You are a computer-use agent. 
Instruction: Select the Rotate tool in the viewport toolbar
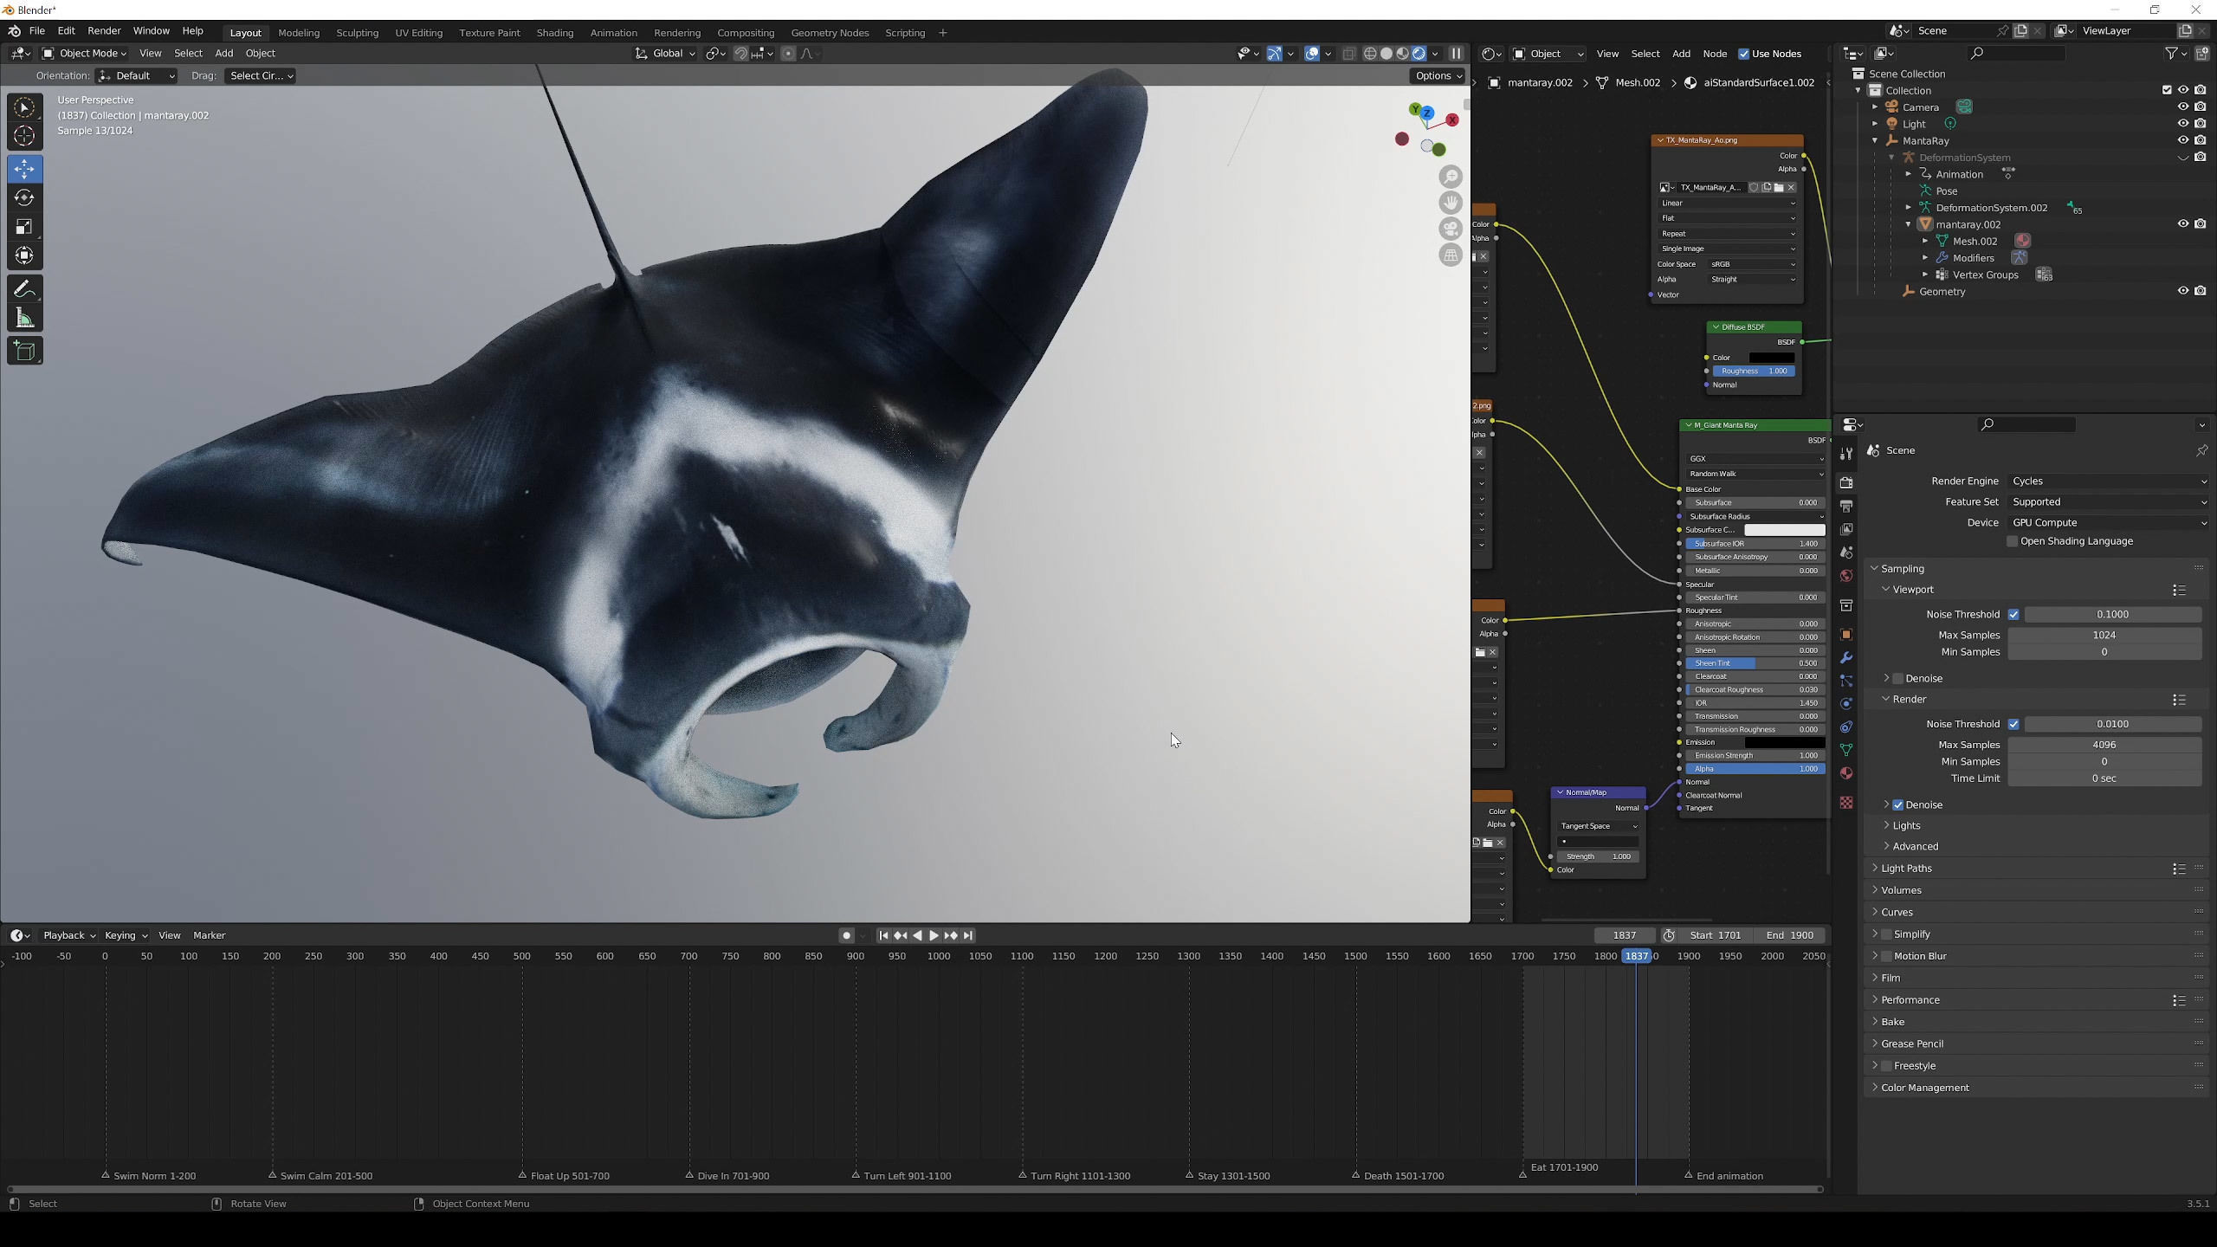tap(24, 197)
